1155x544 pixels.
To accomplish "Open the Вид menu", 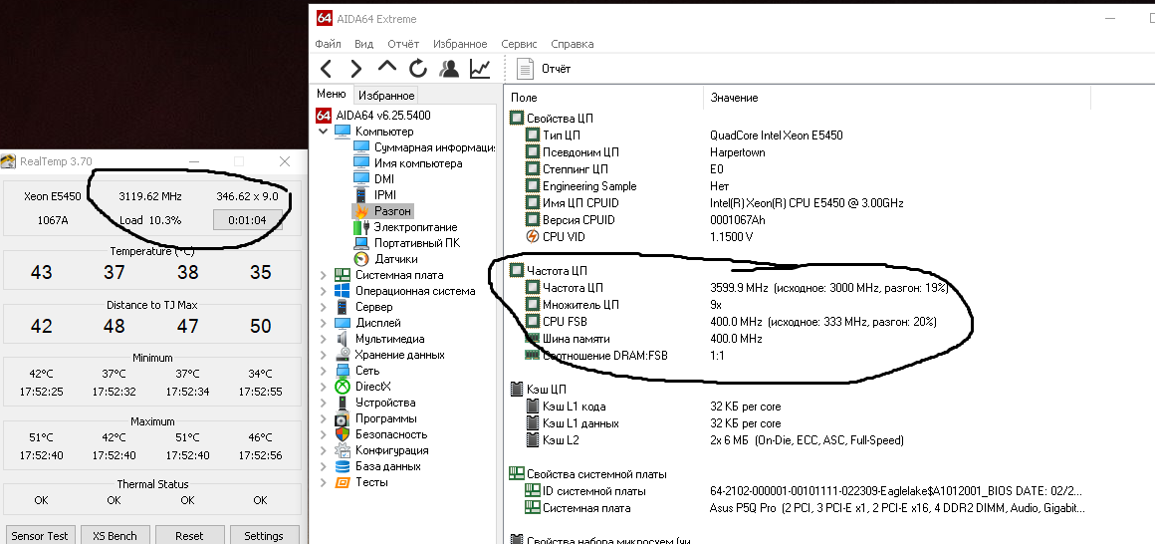I will pyautogui.click(x=363, y=44).
